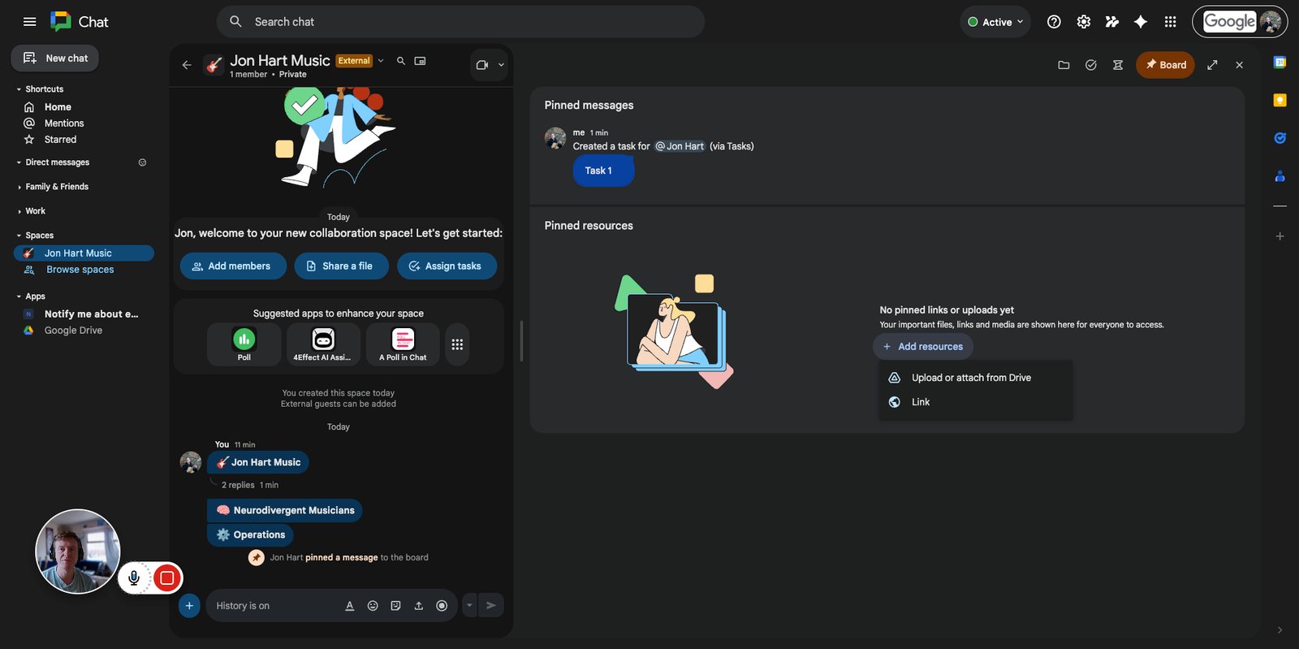Open the shared files folder icon
This screenshot has height=649, width=1299.
pos(1064,65)
